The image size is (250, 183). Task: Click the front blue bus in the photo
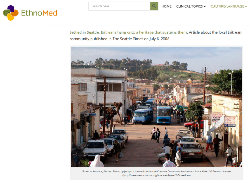(163, 114)
